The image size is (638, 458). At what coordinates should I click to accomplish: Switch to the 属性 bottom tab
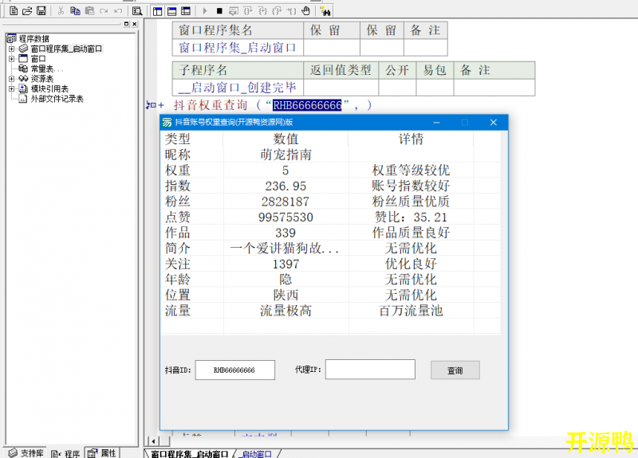[102, 452]
